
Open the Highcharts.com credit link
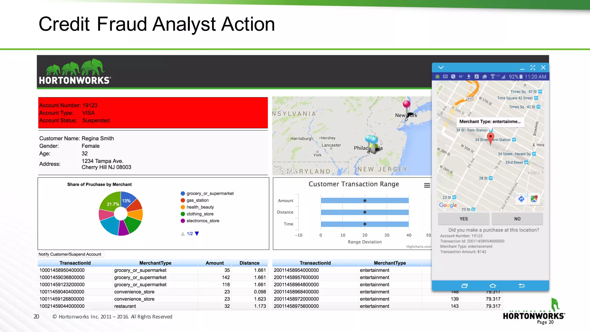tap(419, 247)
